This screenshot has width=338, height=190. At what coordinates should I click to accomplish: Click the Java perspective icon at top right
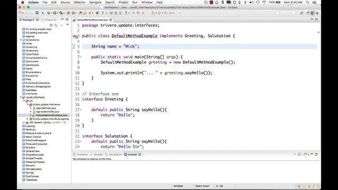pos(312,13)
